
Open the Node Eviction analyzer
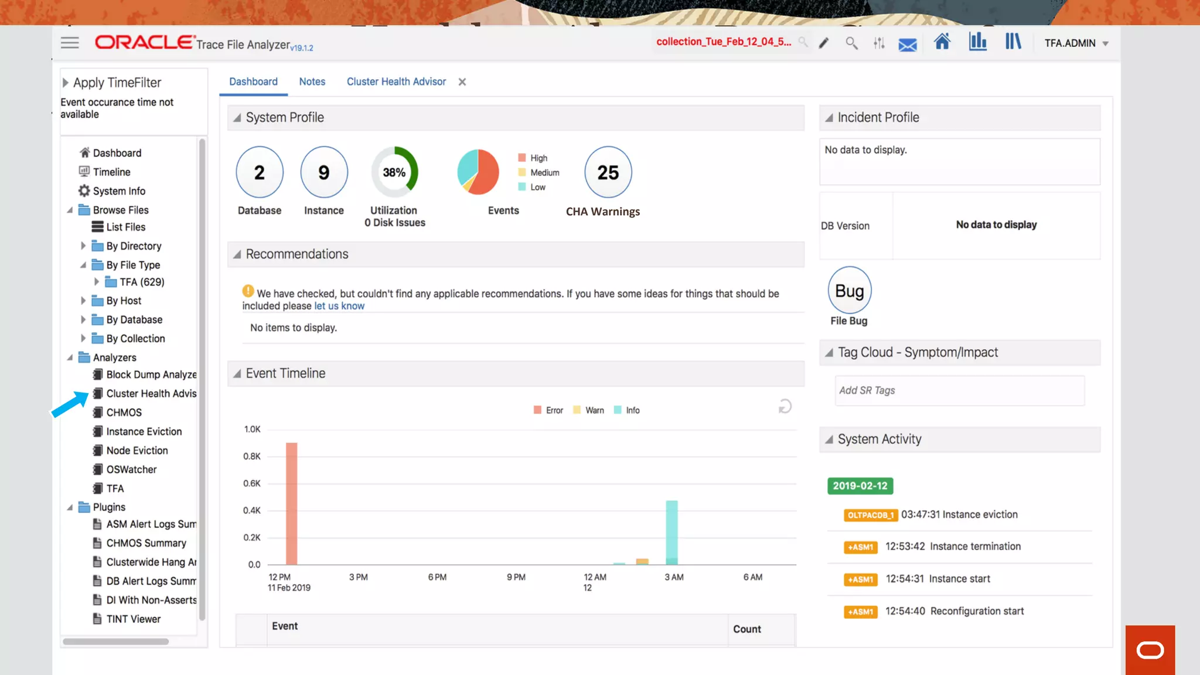[131, 450]
